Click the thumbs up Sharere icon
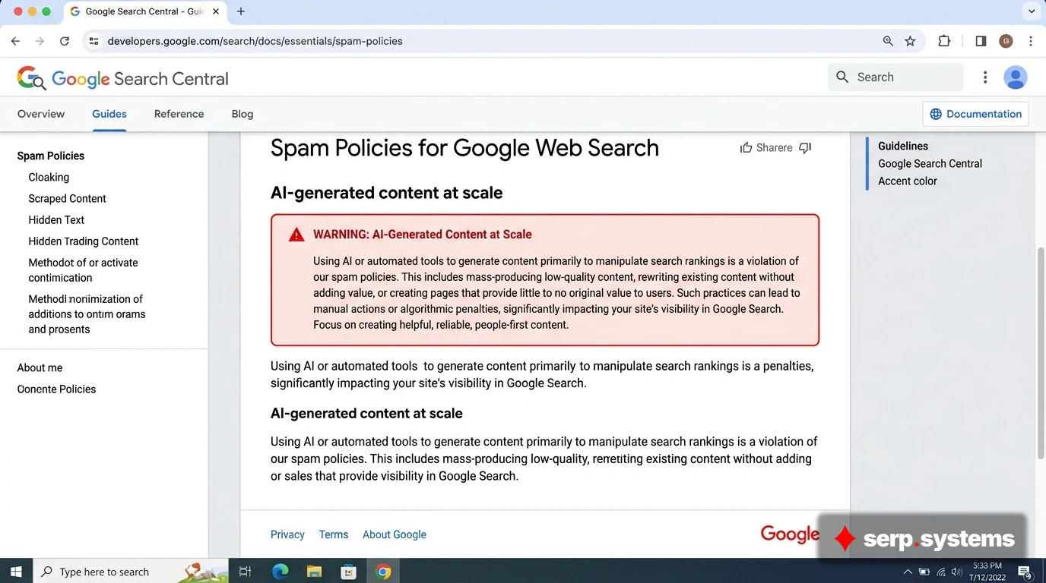 tap(746, 147)
